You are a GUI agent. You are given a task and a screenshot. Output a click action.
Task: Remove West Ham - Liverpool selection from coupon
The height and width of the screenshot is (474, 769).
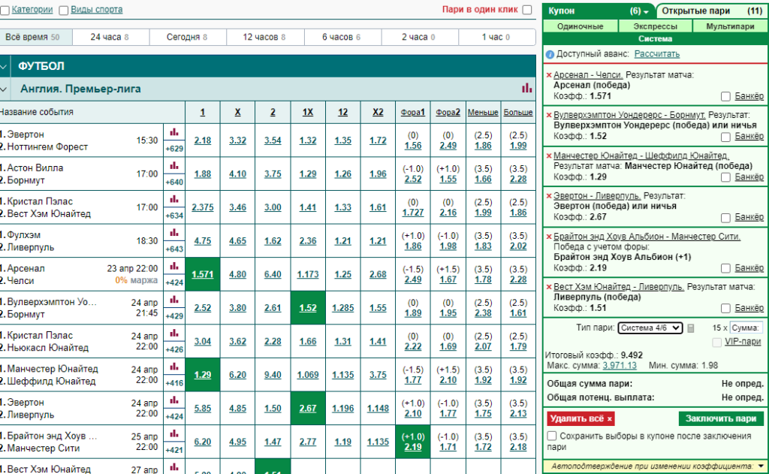[x=549, y=286]
